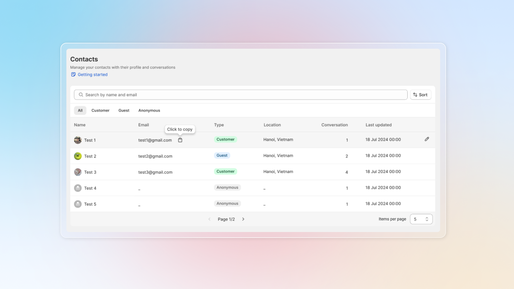Viewport: 514px width, 289px height.
Task: Select the Anonymous filter tab
Action: (x=149, y=111)
